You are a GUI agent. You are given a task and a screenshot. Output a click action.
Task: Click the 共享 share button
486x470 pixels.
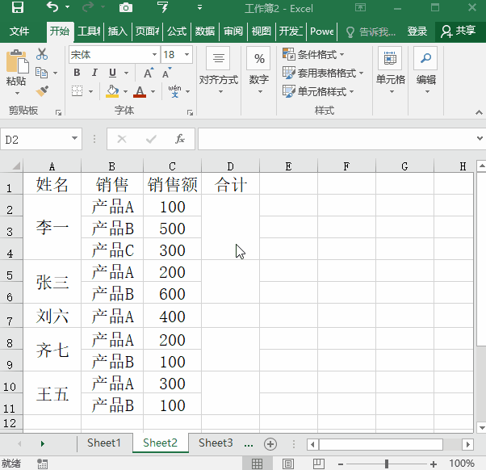(x=459, y=31)
